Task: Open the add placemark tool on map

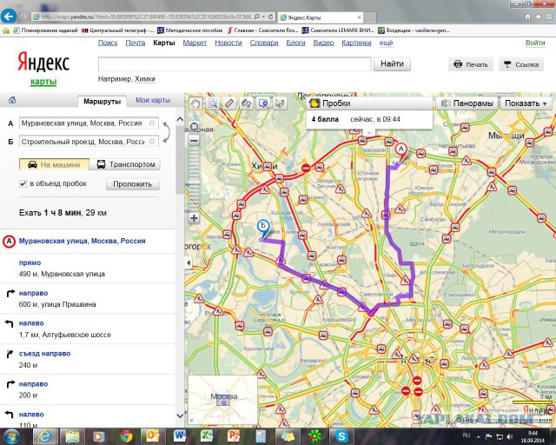Action: (263, 103)
